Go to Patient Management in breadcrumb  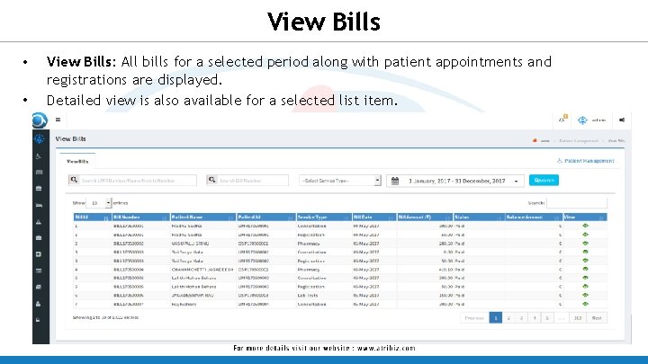[x=578, y=141]
